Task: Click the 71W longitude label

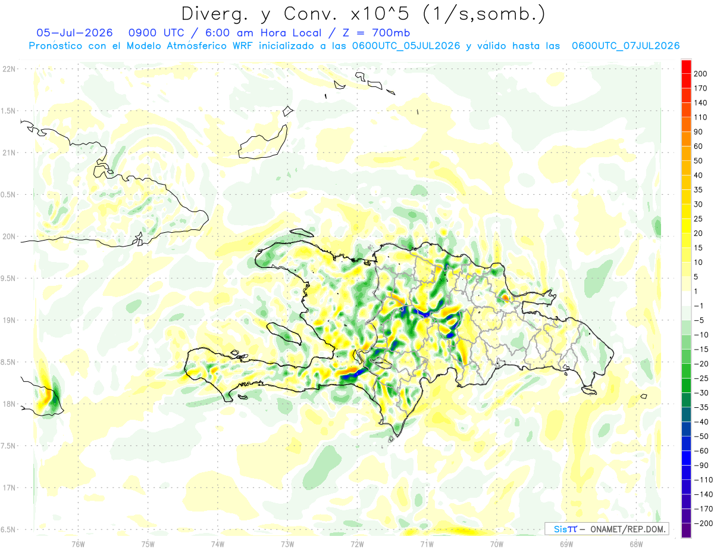Action: coord(427,543)
